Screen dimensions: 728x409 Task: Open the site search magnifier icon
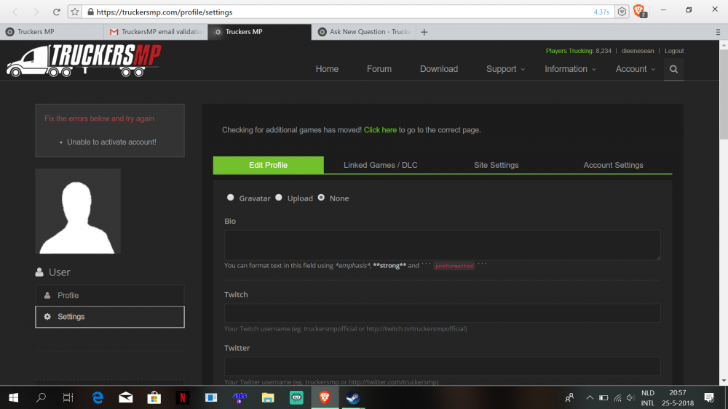673,69
